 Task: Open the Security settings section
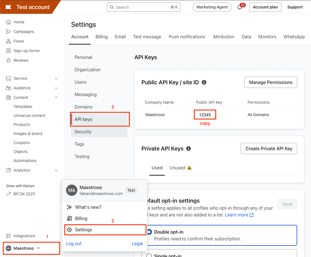coord(99,132)
